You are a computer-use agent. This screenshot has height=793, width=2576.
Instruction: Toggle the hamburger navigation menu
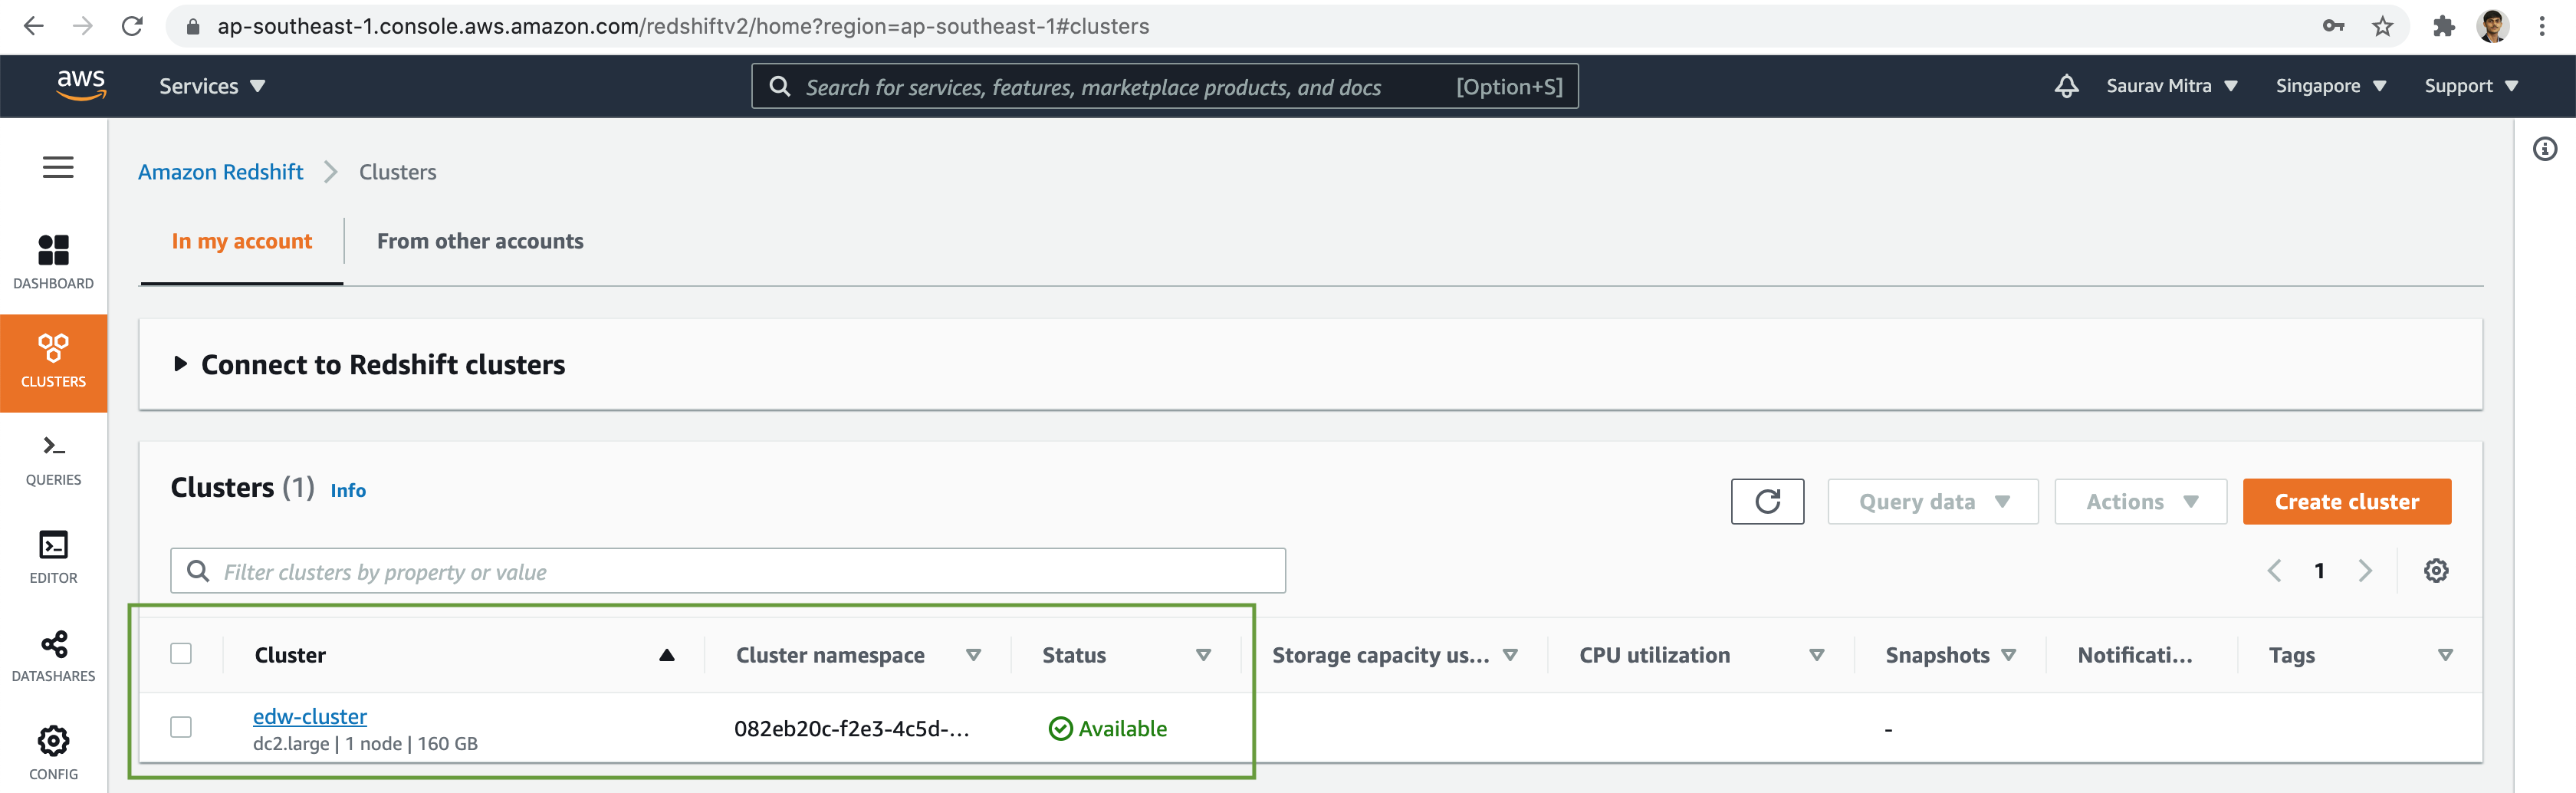[x=58, y=167]
